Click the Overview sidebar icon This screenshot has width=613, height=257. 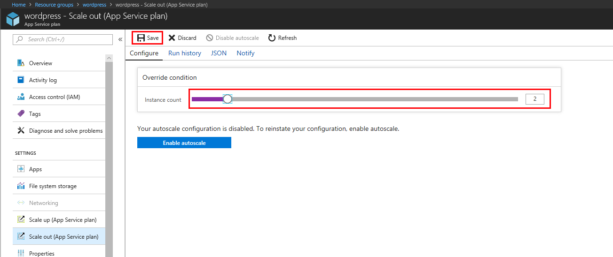(x=21, y=63)
